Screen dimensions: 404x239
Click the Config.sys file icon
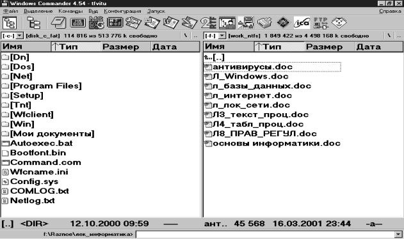tap(5, 182)
